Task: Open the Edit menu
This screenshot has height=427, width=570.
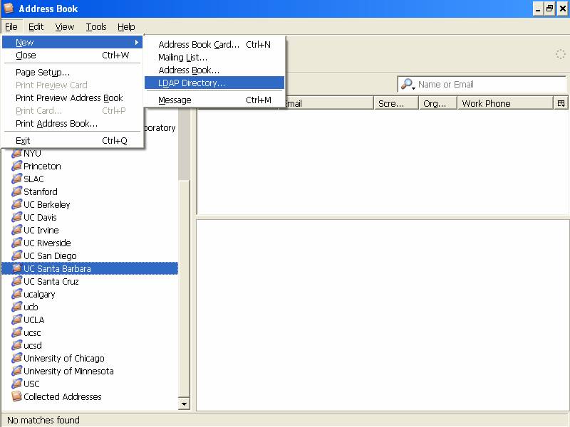Action: point(36,27)
